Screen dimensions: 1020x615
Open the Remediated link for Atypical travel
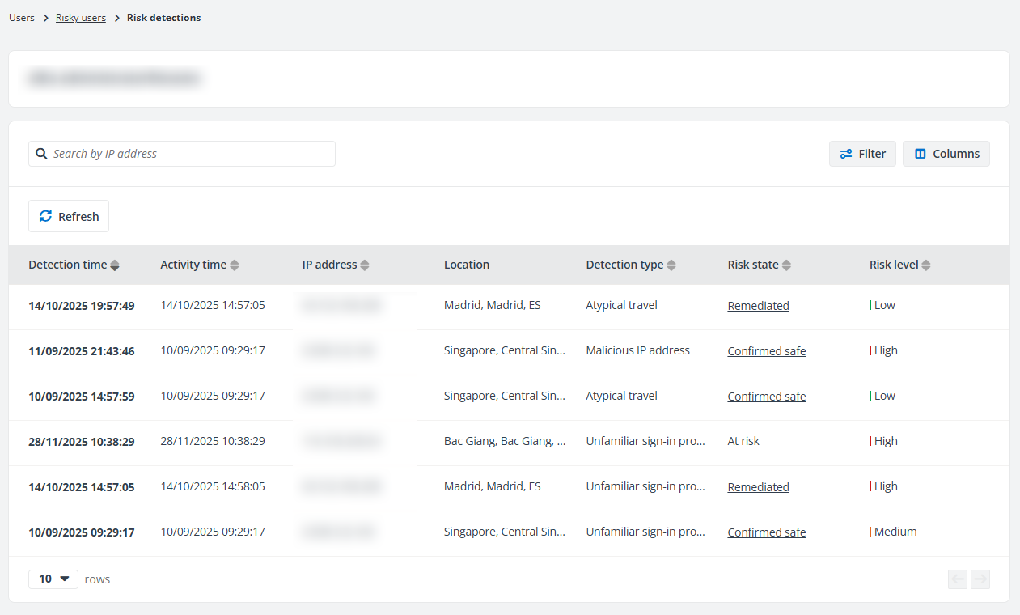point(758,305)
